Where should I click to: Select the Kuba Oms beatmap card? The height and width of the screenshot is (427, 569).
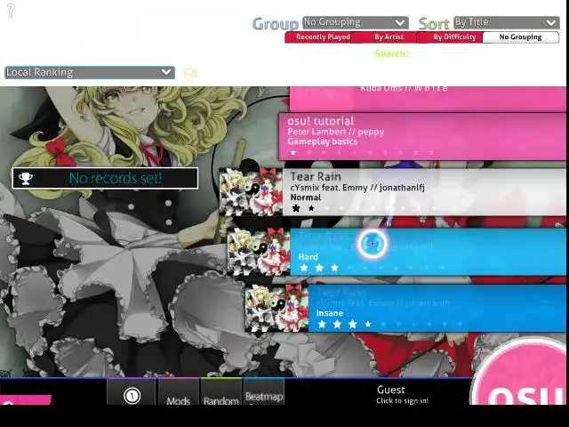[428, 99]
